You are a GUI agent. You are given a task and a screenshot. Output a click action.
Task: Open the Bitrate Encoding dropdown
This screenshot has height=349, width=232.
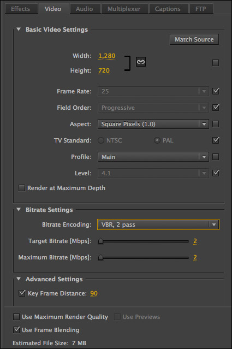158,224
